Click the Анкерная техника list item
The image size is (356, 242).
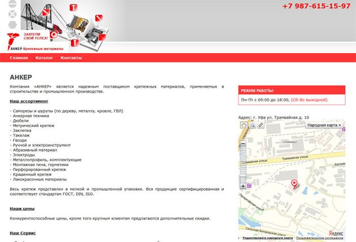[x=29, y=116]
